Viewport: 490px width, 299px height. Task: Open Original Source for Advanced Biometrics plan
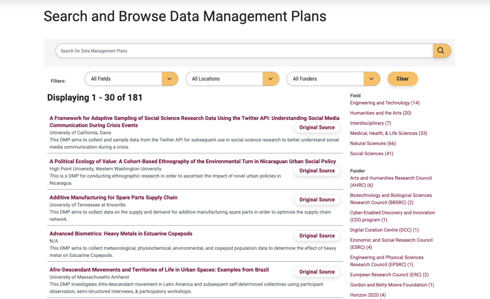point(317,235)
